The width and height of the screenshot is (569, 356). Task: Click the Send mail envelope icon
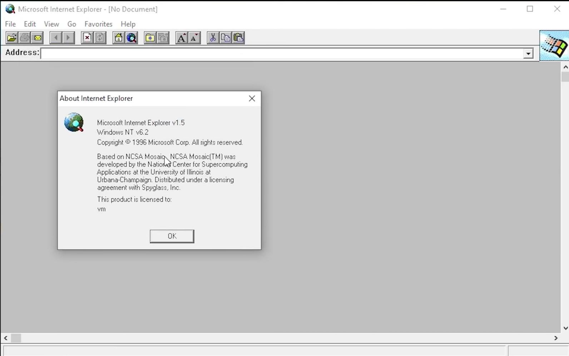pyautogui.click(x=37, y=38)
